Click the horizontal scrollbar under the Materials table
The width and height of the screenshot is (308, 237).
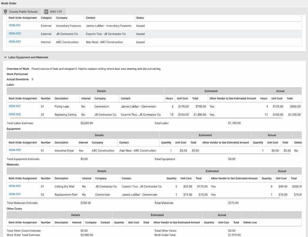[143, 198]
